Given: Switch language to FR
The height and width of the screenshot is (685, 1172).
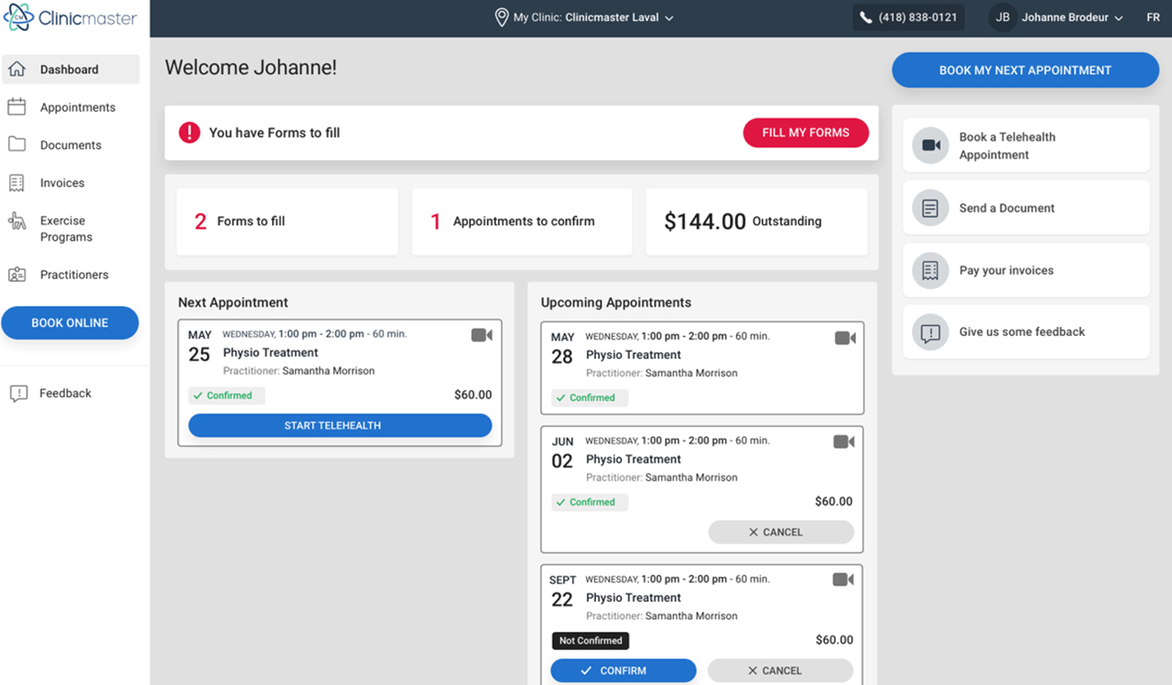Looking at the screenshot, I should [1153, 17].
